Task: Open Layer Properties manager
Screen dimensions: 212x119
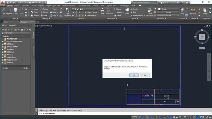Action: pos(67,12)
